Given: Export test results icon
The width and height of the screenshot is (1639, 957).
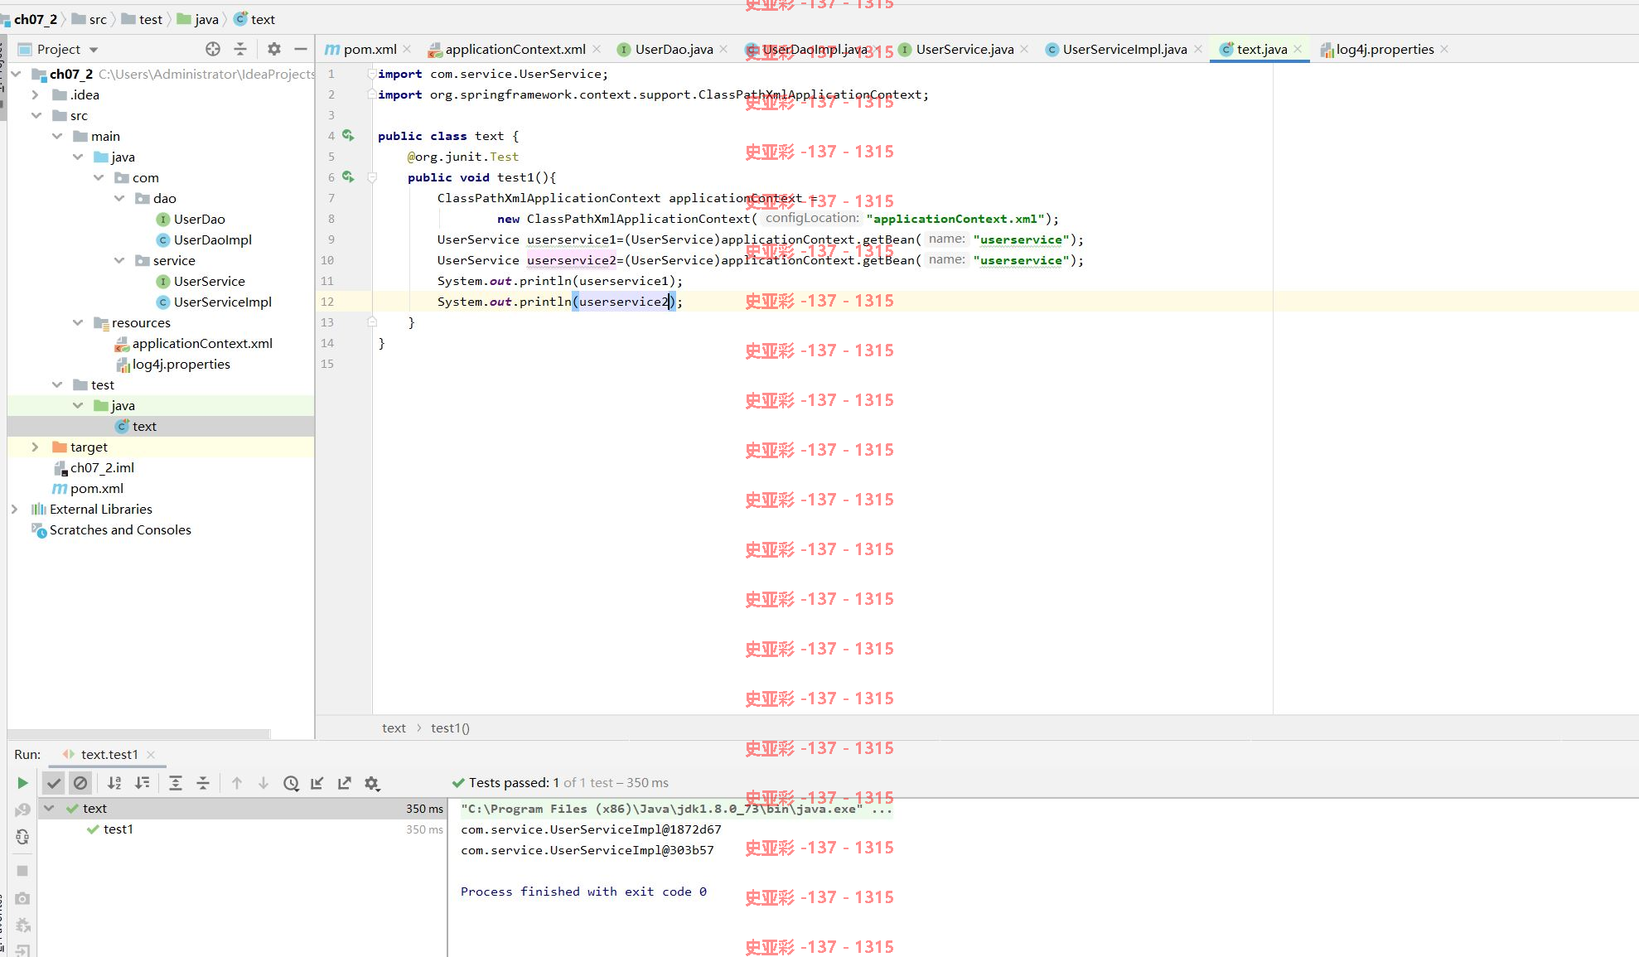Looking at the screenshot, I should [x=345, y=783].
